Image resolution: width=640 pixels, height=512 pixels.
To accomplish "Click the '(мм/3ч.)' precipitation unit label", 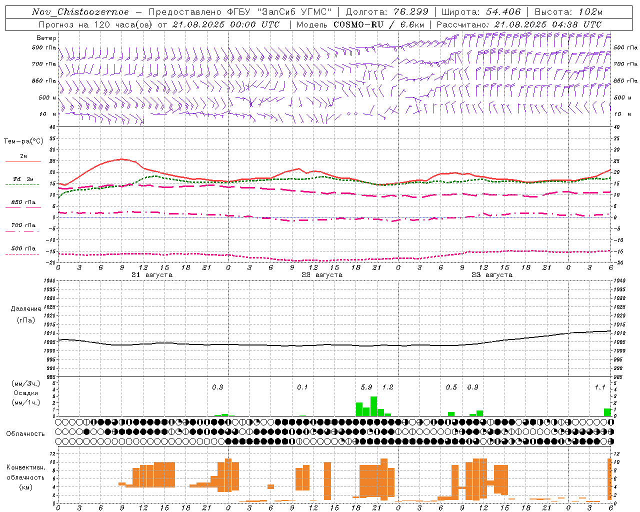I will (x=26, y=383).
